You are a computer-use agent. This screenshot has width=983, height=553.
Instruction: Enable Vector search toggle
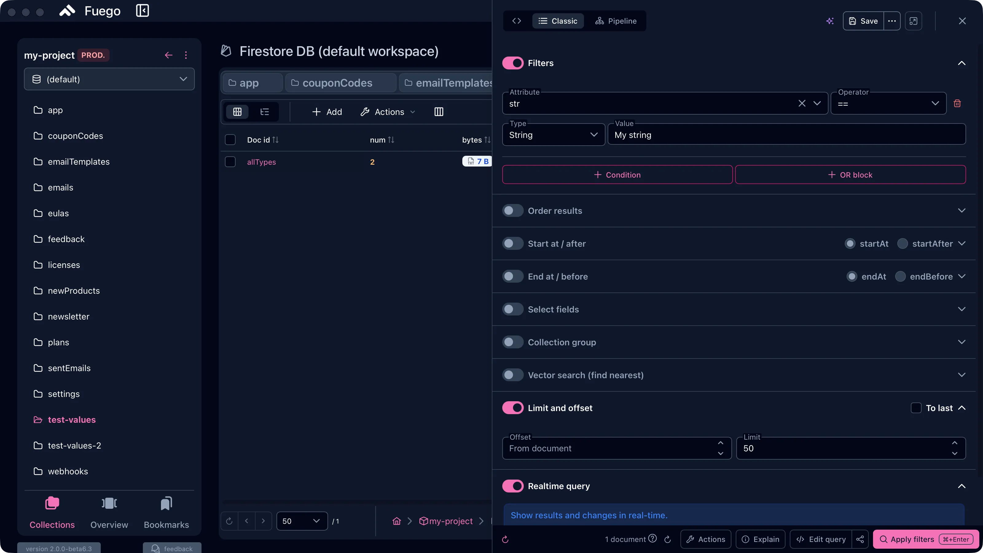tap(512, 375)
